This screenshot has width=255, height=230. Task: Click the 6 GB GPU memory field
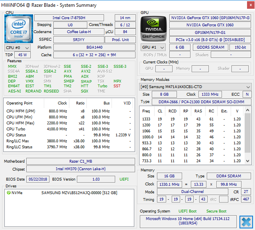point(180,47)
